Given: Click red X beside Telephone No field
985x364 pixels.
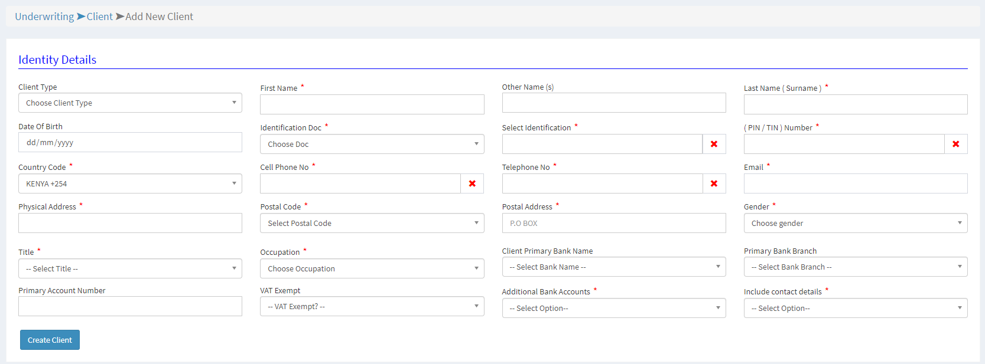Looking at the screenshot, I should coord(714,183).
